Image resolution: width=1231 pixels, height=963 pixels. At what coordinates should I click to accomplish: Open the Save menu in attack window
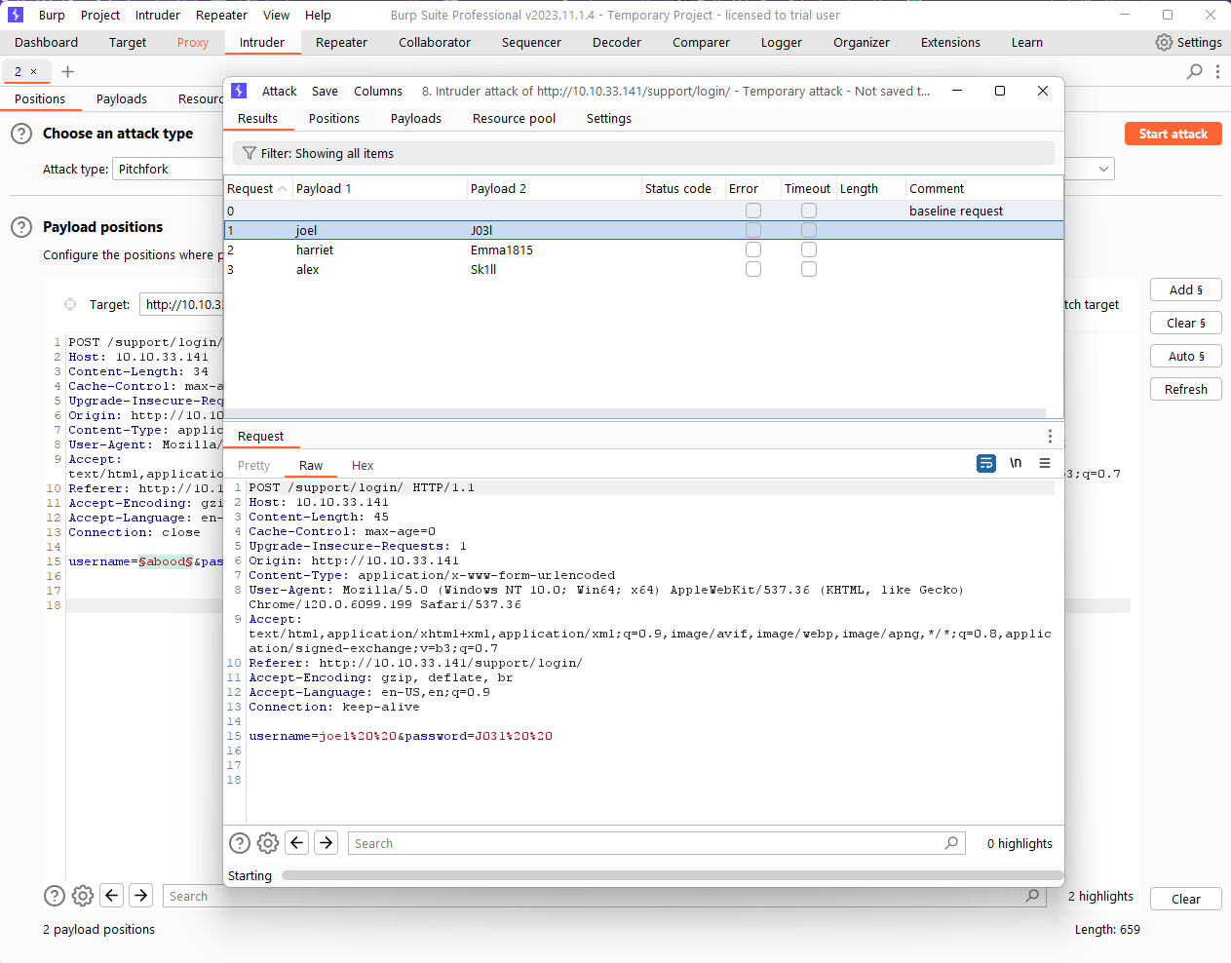(x=325, y=91)
